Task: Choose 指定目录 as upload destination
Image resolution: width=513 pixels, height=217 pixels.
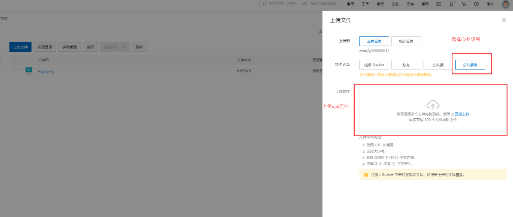Action: pos(406,41)
